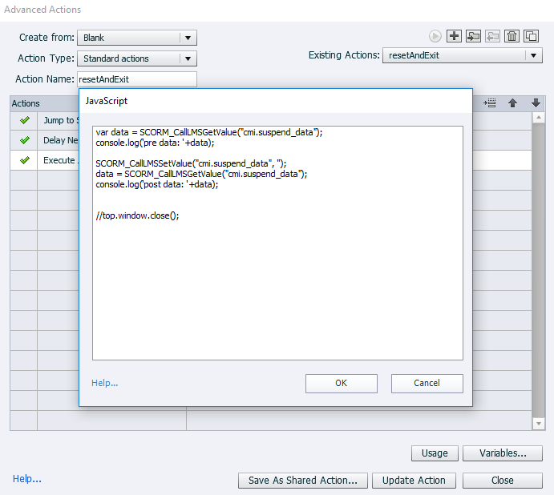
Task: Click the Action Name field
Action: (136, 79)
